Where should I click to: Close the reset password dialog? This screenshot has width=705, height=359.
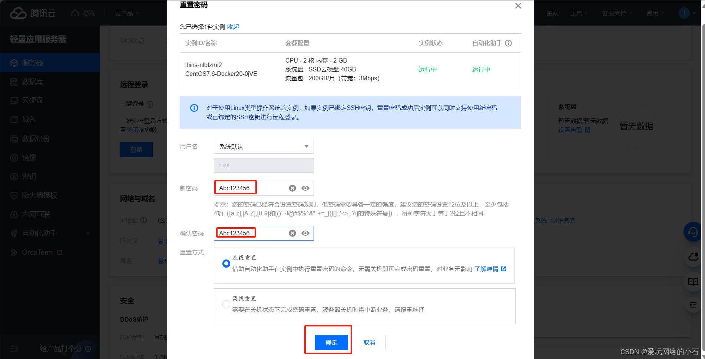[x=518, y=6]
